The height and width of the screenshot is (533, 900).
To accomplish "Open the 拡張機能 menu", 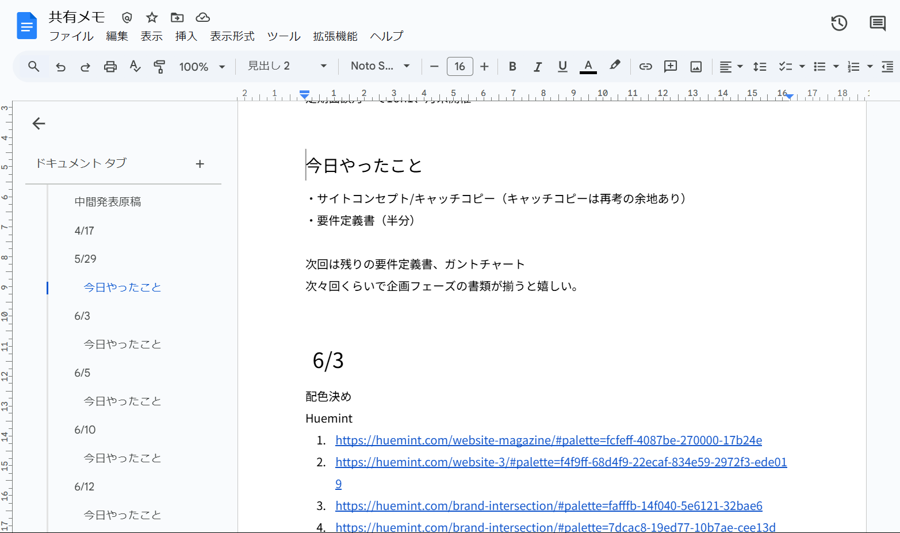I will click(335, 36).
